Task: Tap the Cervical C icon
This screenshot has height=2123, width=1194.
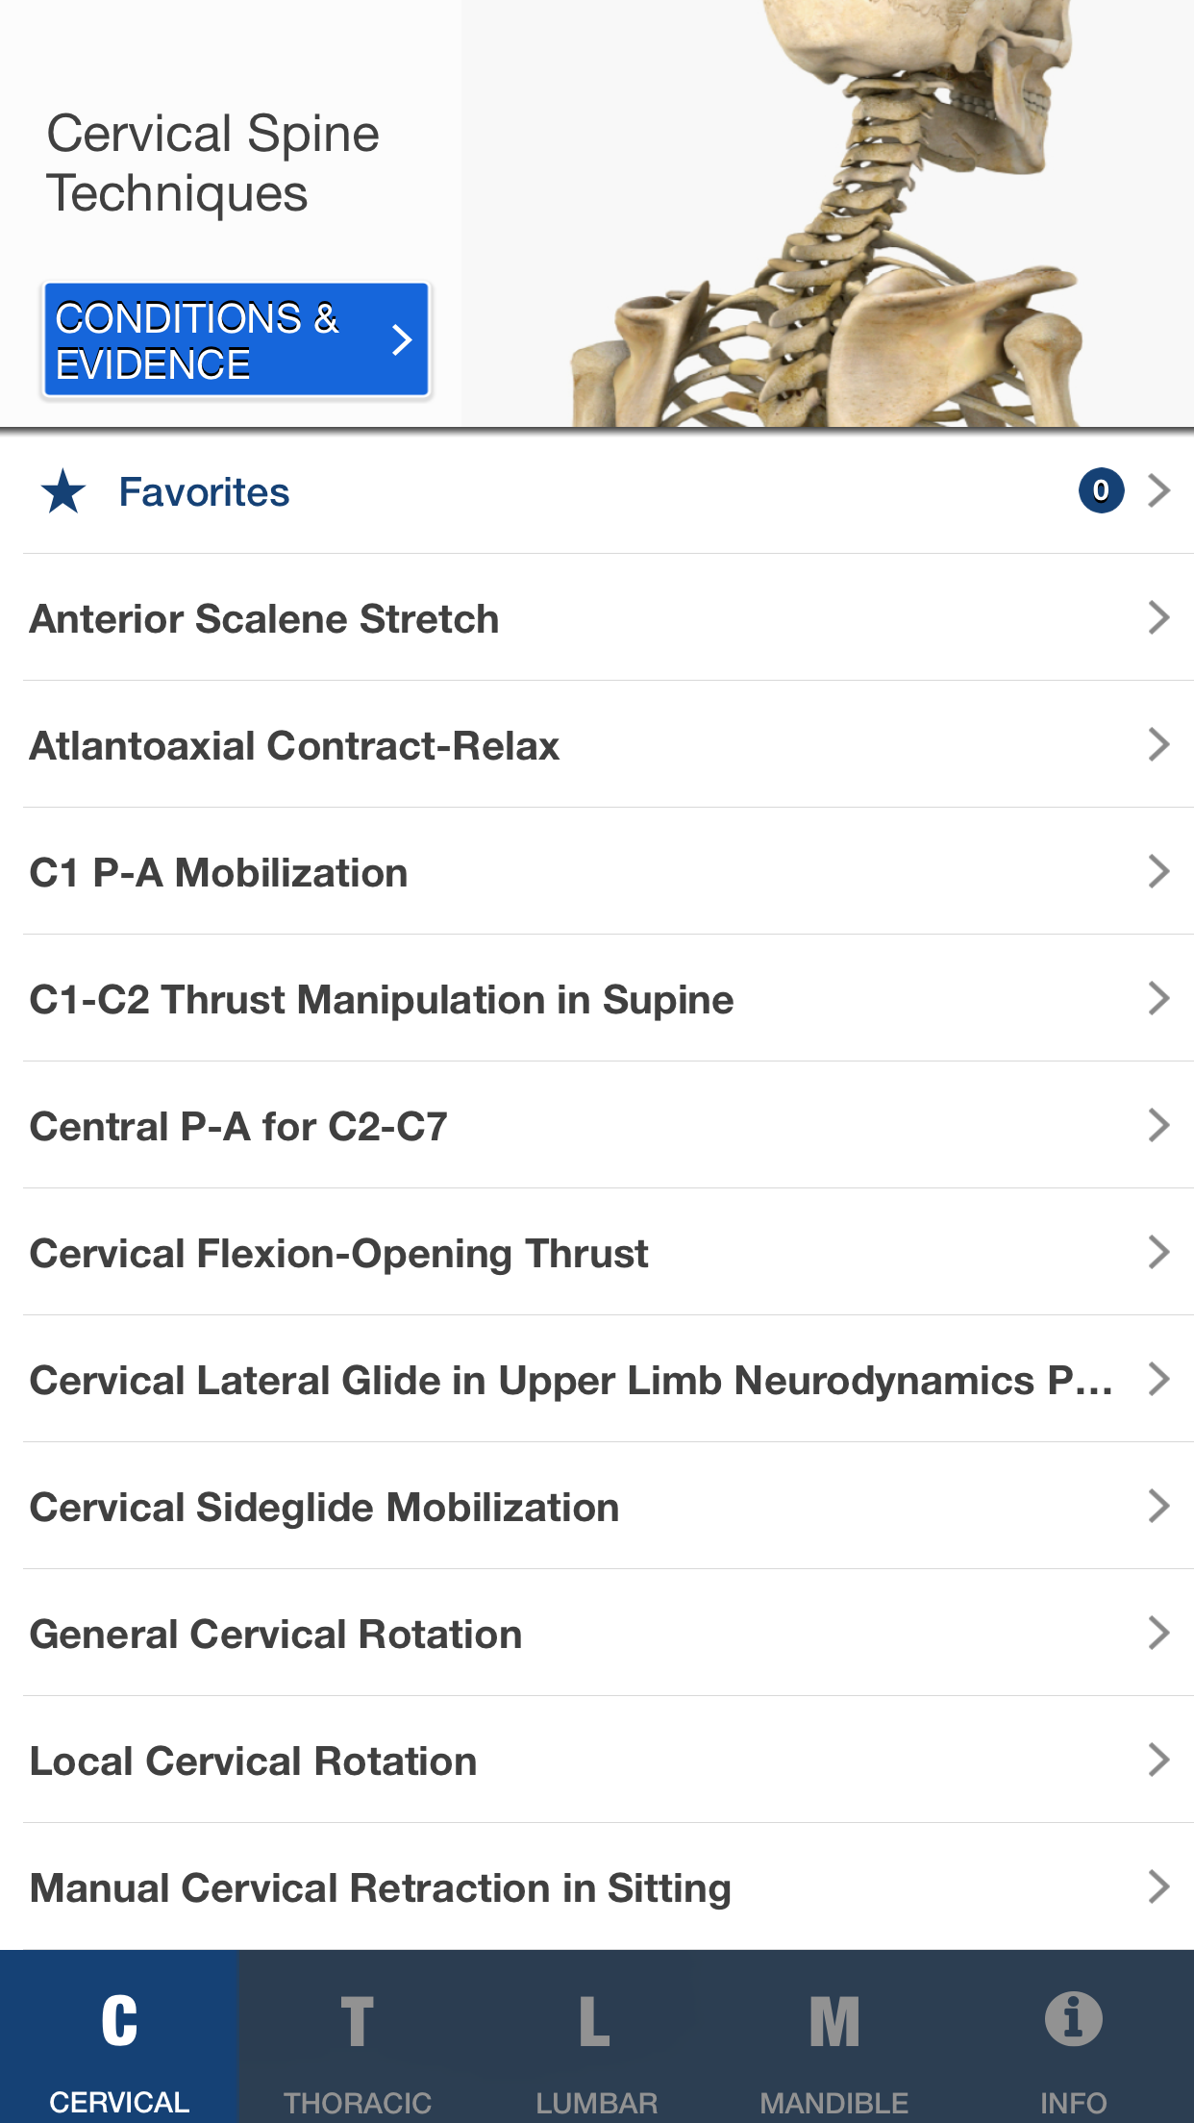Action: pos(119,2020)
